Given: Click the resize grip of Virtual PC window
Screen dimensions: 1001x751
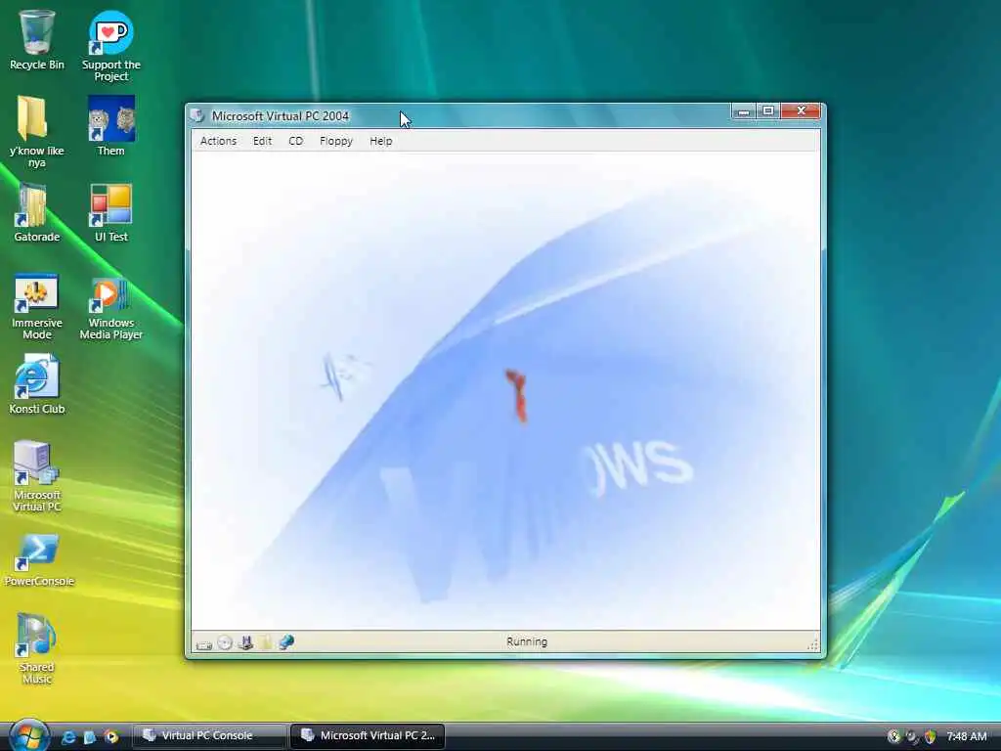Looking at the screenshot, I should (x=812, y=644).
